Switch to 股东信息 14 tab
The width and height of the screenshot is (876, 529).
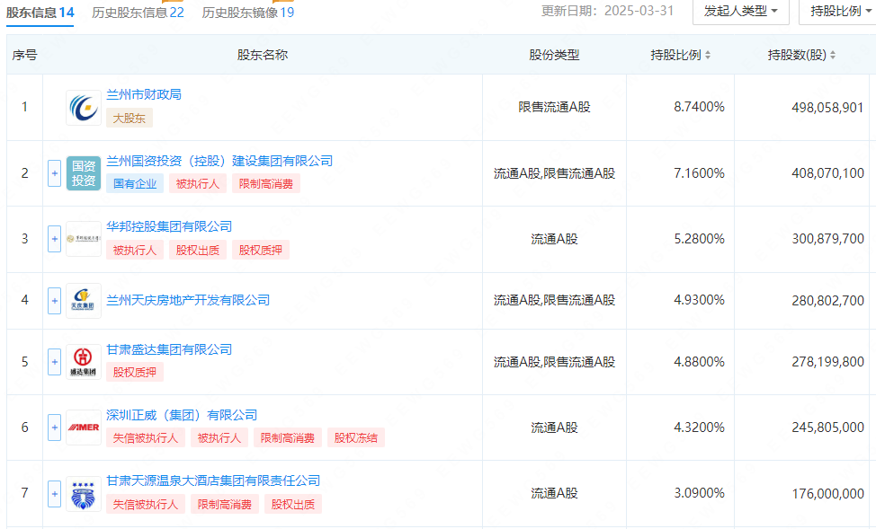[x=40, y=13]
